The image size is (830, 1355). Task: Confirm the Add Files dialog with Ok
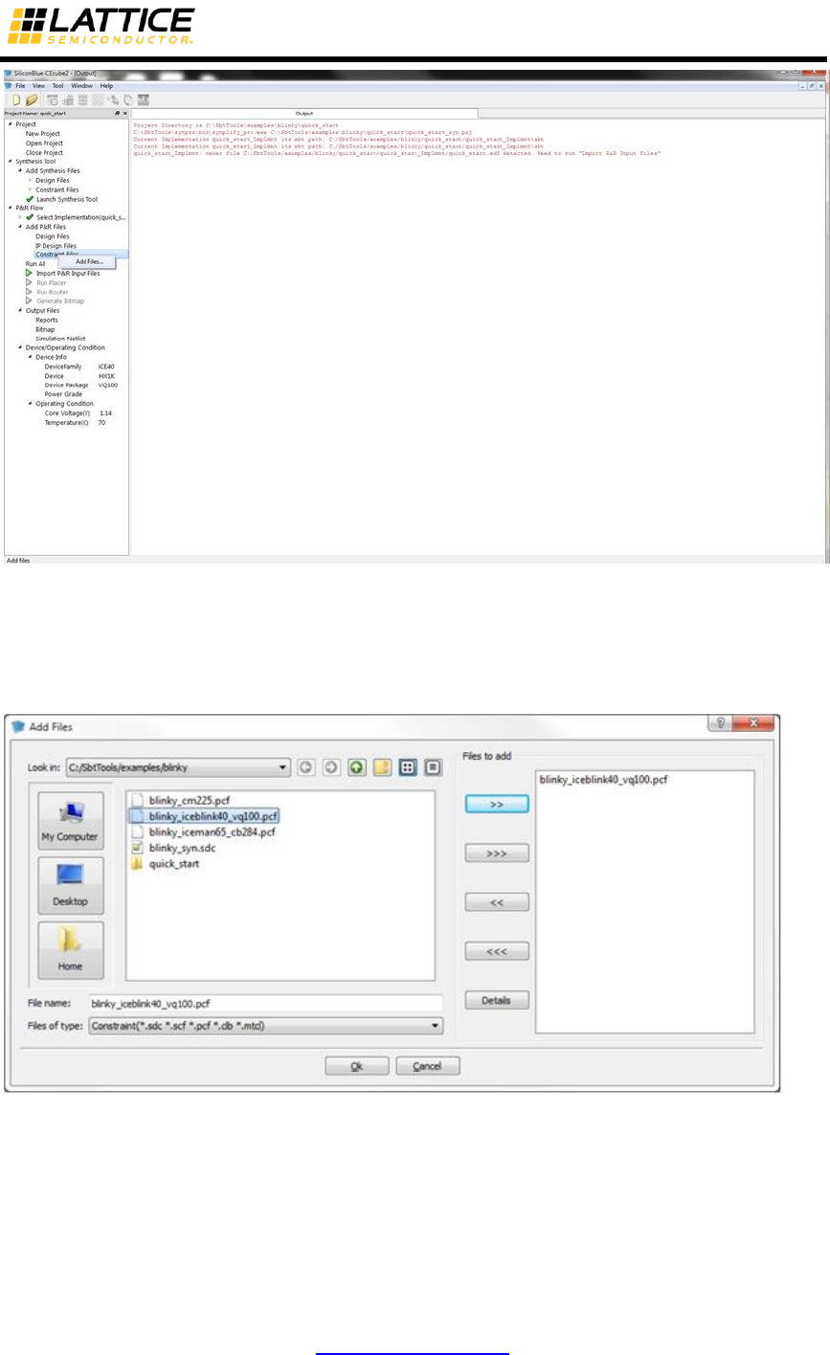356,1066
